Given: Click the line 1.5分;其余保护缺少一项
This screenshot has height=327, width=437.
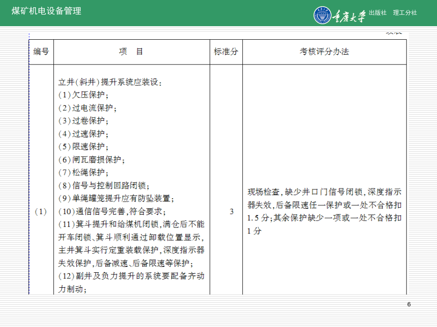Looking at the screenshot, I should pyautogui.click(x=324, y=218).
